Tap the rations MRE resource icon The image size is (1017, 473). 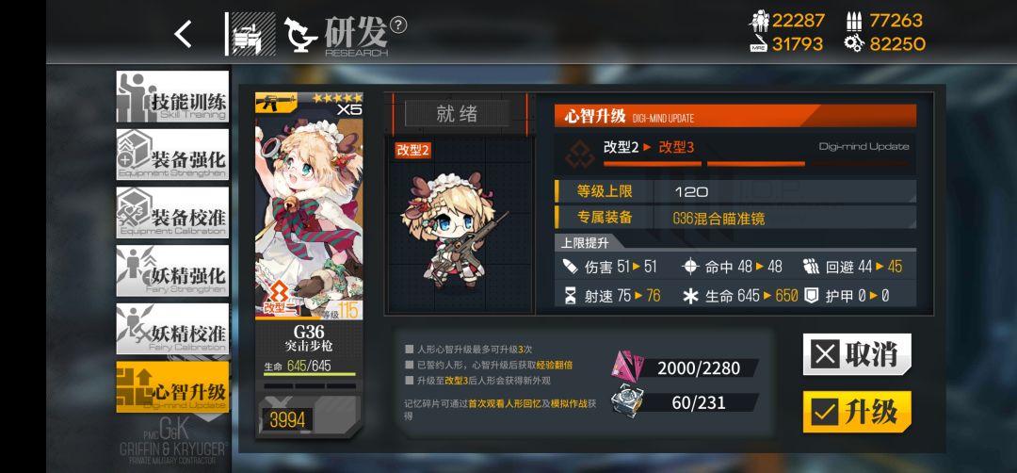pos(758,44)
